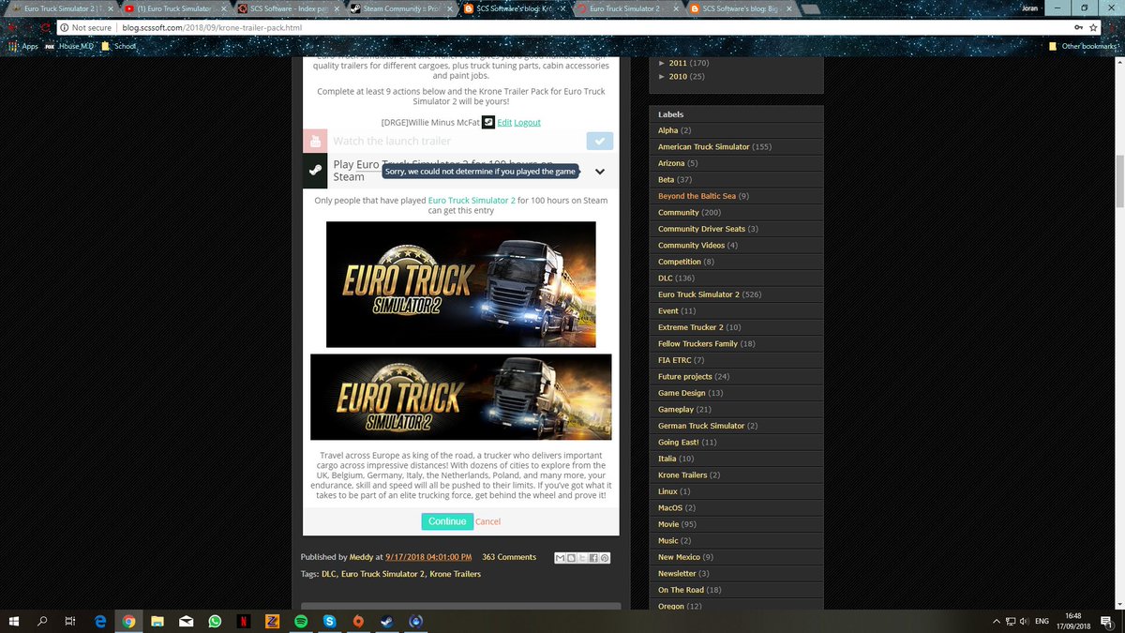Share the post to Pinterest
This screenshot has height=633, width=1125.
605,558
